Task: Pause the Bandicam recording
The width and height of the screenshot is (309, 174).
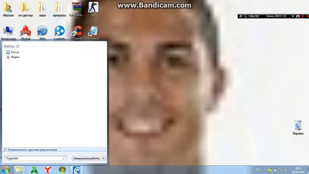Action: tap(303, 16)
